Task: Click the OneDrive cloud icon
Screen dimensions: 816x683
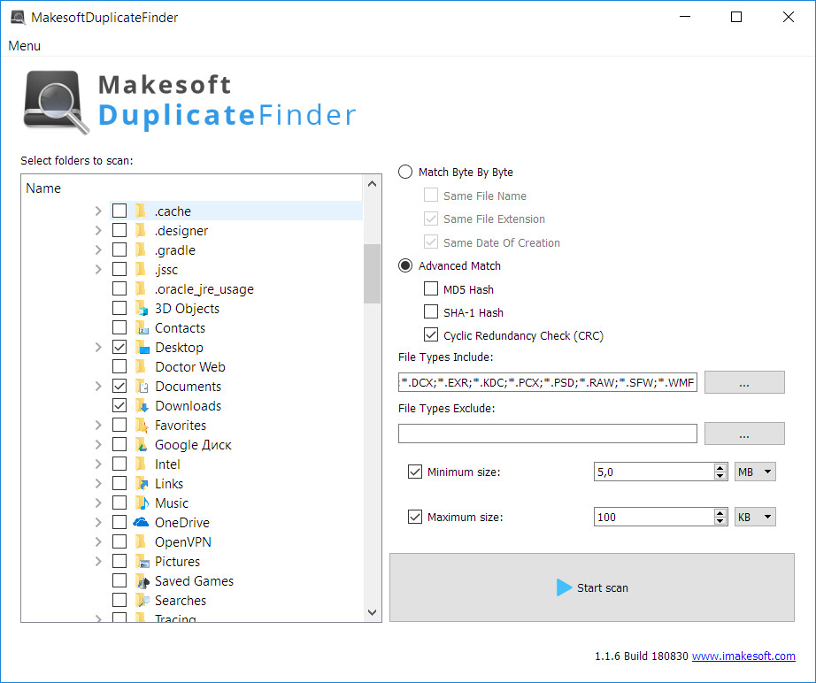Action: coord(141,522)
